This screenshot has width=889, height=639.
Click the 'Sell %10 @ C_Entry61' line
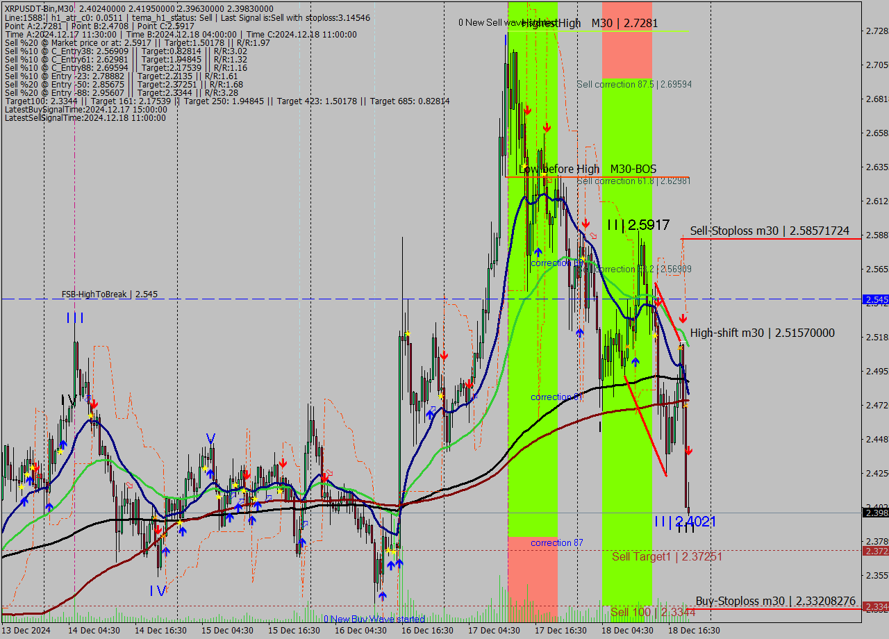click(126, 59)
